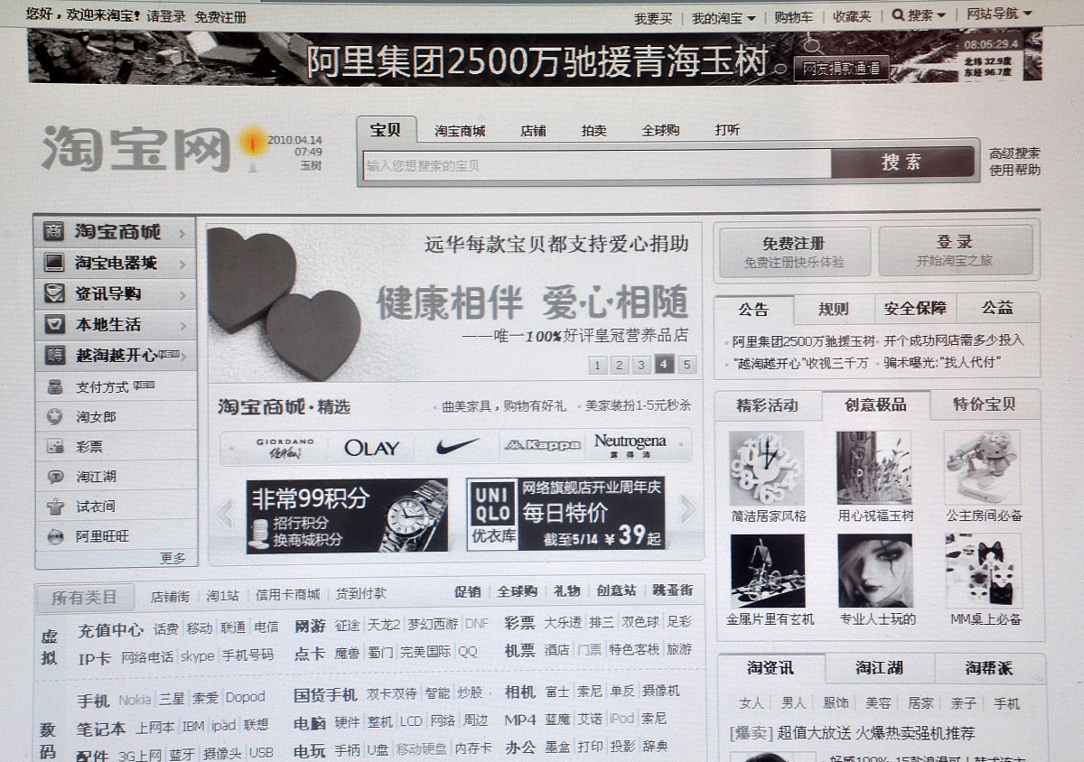The height and width of the screenshot is (762, 1084).
Task: Click 购物车 in the top bar
Action: (x=794, y=17)
